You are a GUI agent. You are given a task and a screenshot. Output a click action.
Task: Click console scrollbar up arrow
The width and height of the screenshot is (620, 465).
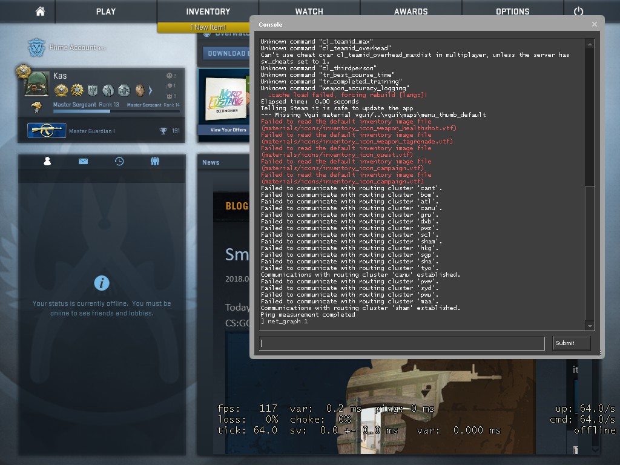[x=590, y=44]
